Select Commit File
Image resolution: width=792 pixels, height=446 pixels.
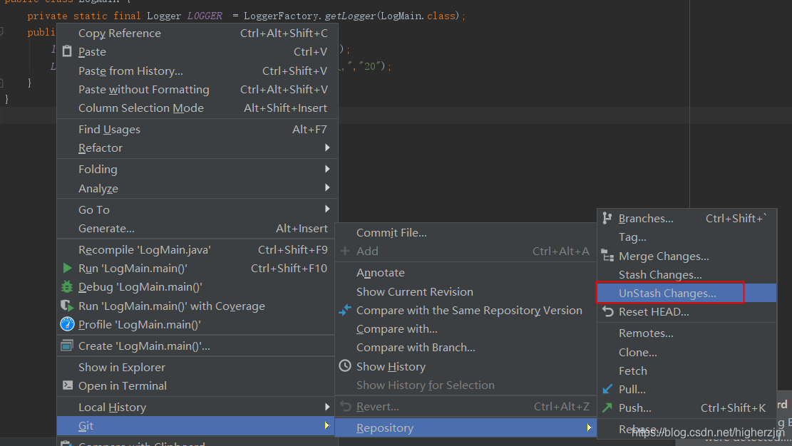(x=466, y=232)
